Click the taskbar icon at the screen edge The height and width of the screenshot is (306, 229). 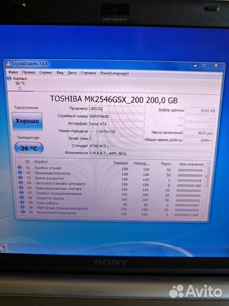tap(3, 249)
